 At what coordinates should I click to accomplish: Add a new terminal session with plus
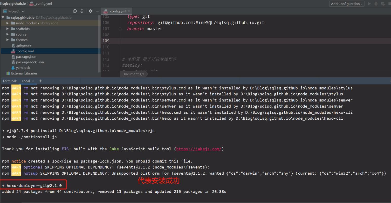click(x=40, y=81)
